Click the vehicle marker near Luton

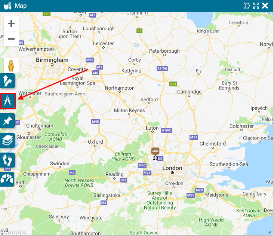(155, 151)
